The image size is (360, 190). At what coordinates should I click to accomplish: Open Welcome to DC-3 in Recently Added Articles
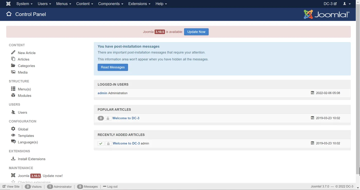pos(126,143)
